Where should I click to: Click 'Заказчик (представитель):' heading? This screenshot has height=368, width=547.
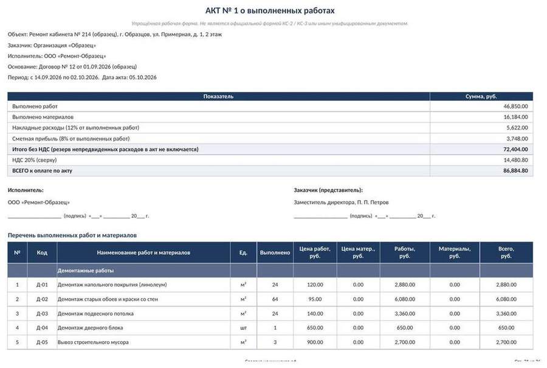click(328, 190)
